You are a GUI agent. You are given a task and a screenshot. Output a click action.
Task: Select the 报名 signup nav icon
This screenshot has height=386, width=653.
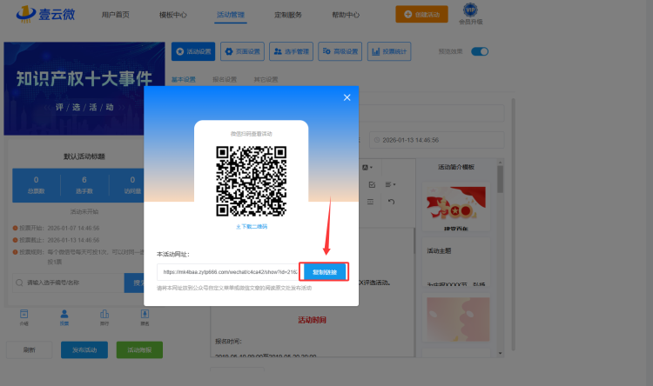[145, 316]
